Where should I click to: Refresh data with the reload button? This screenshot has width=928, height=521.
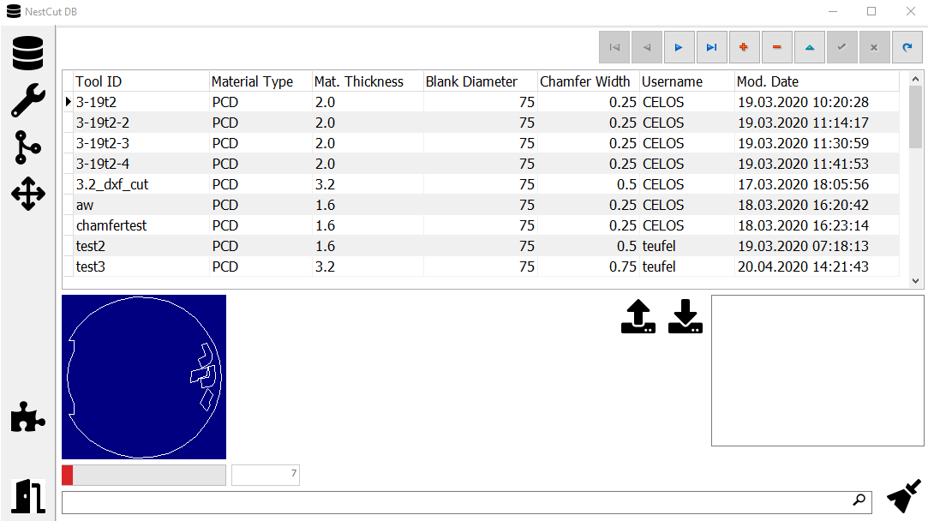(x=907, y=47)
